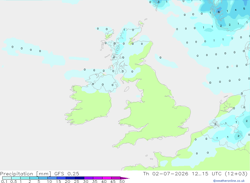This screenshot has height=183, width=250.
Task: Click the 0.1–0.5 mm legend color swatch
Action: [x=7, y=178]
